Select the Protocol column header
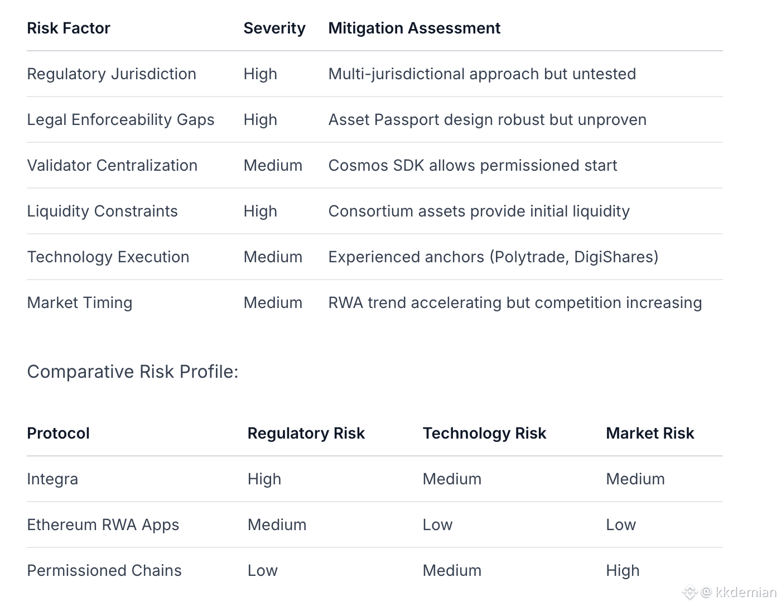781x606 pixels. (58, 434)
